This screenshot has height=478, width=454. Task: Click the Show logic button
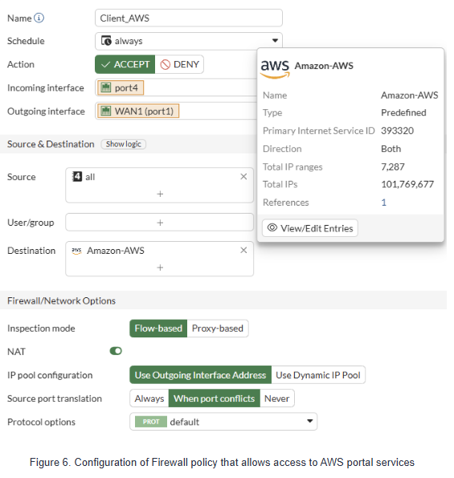[124, 144]
